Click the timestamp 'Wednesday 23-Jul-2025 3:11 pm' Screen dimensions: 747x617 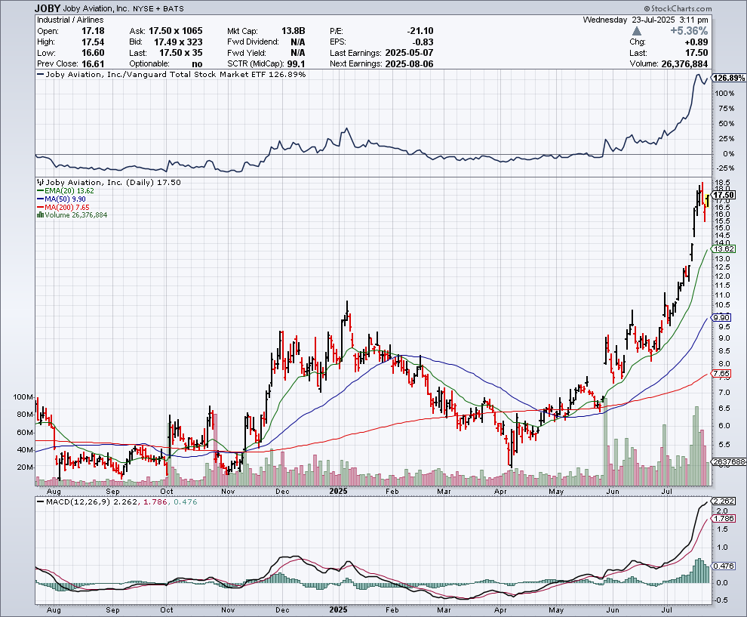coord(646,20)
